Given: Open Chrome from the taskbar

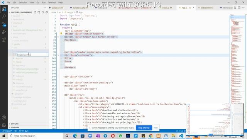Looking at the screenshot, I should click(x=151, y=136).
